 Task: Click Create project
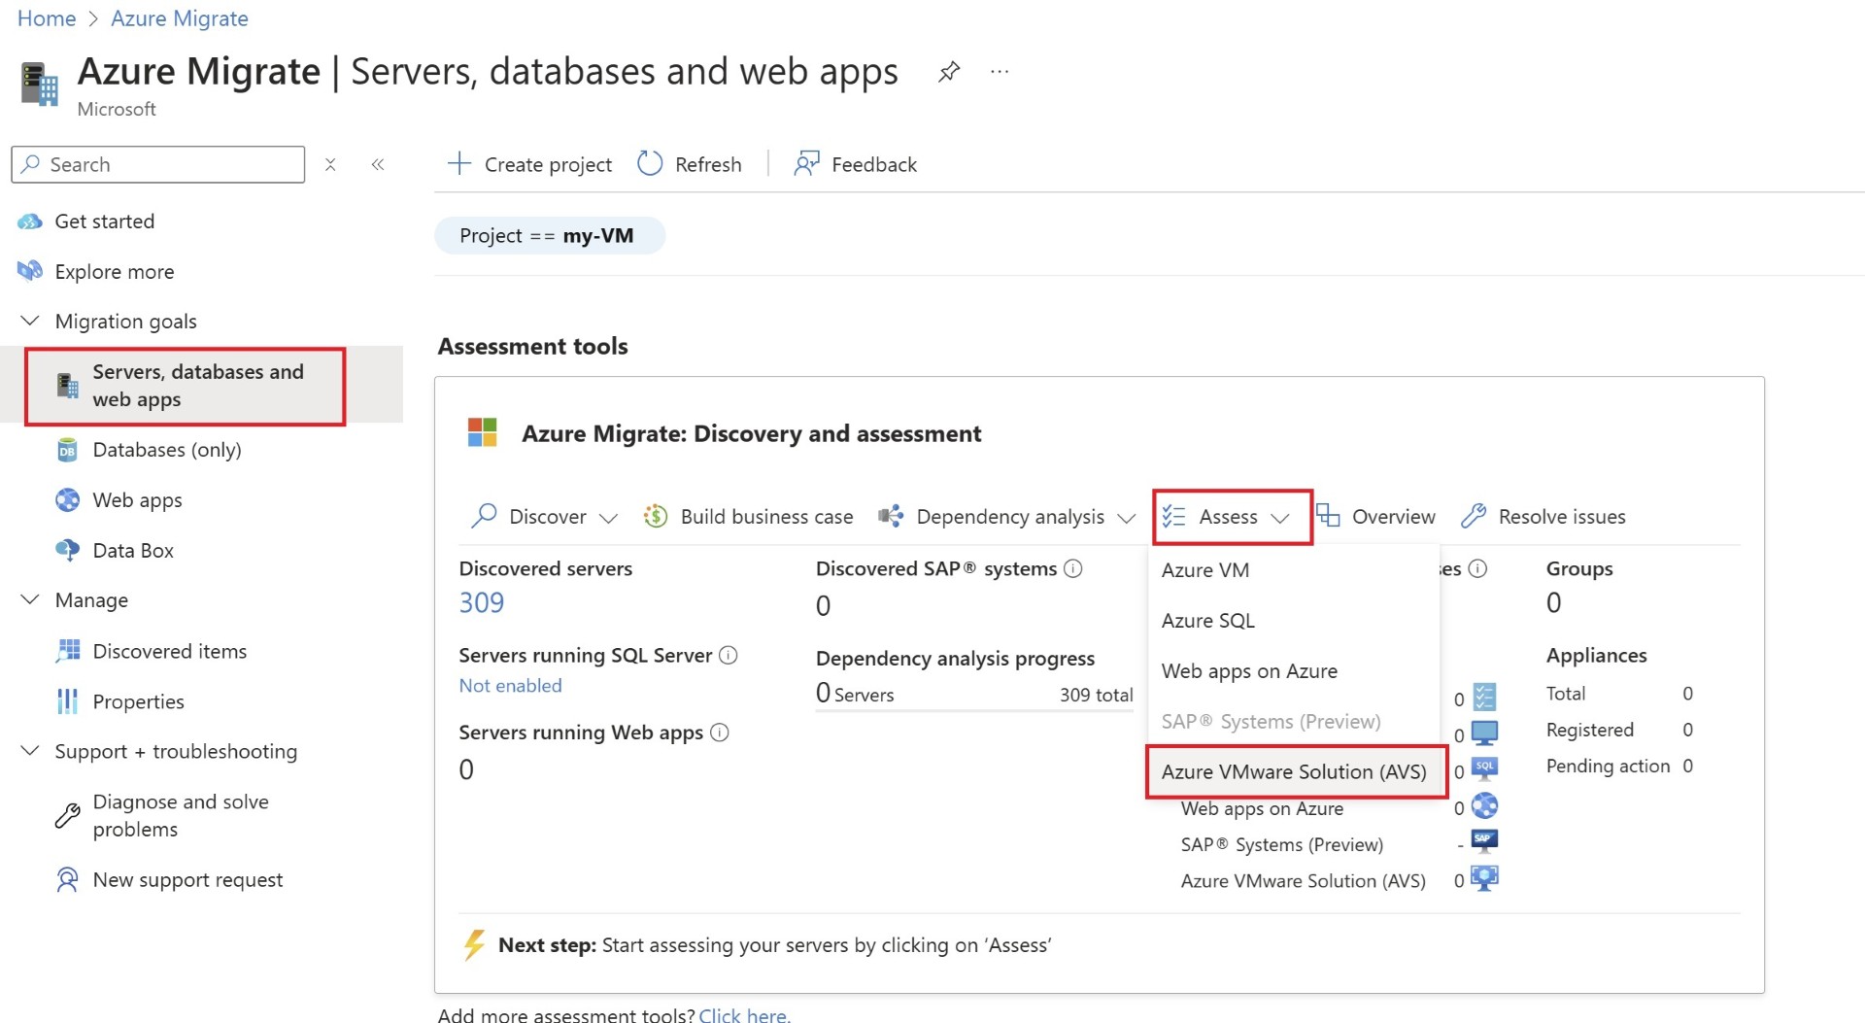[x=529, y=164]
